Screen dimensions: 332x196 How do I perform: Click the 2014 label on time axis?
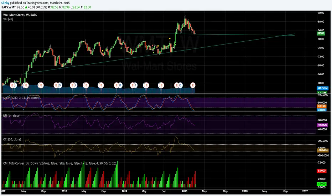[x=125, y=191]
